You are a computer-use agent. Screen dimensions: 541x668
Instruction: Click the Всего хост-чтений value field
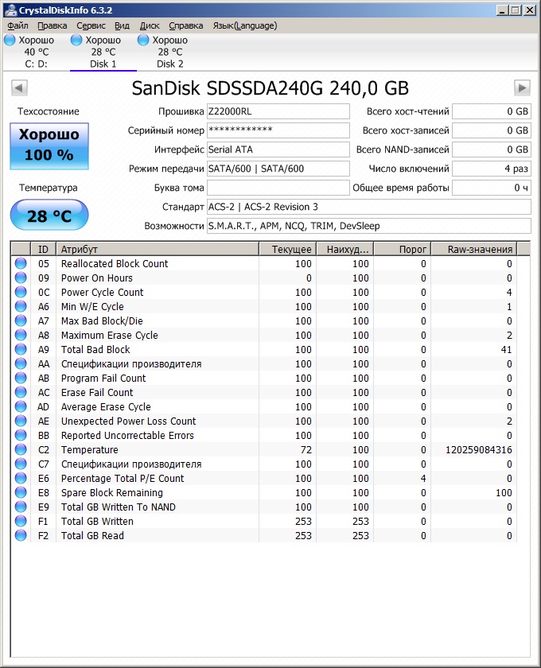pyautogui.click(x=492, y=111)
